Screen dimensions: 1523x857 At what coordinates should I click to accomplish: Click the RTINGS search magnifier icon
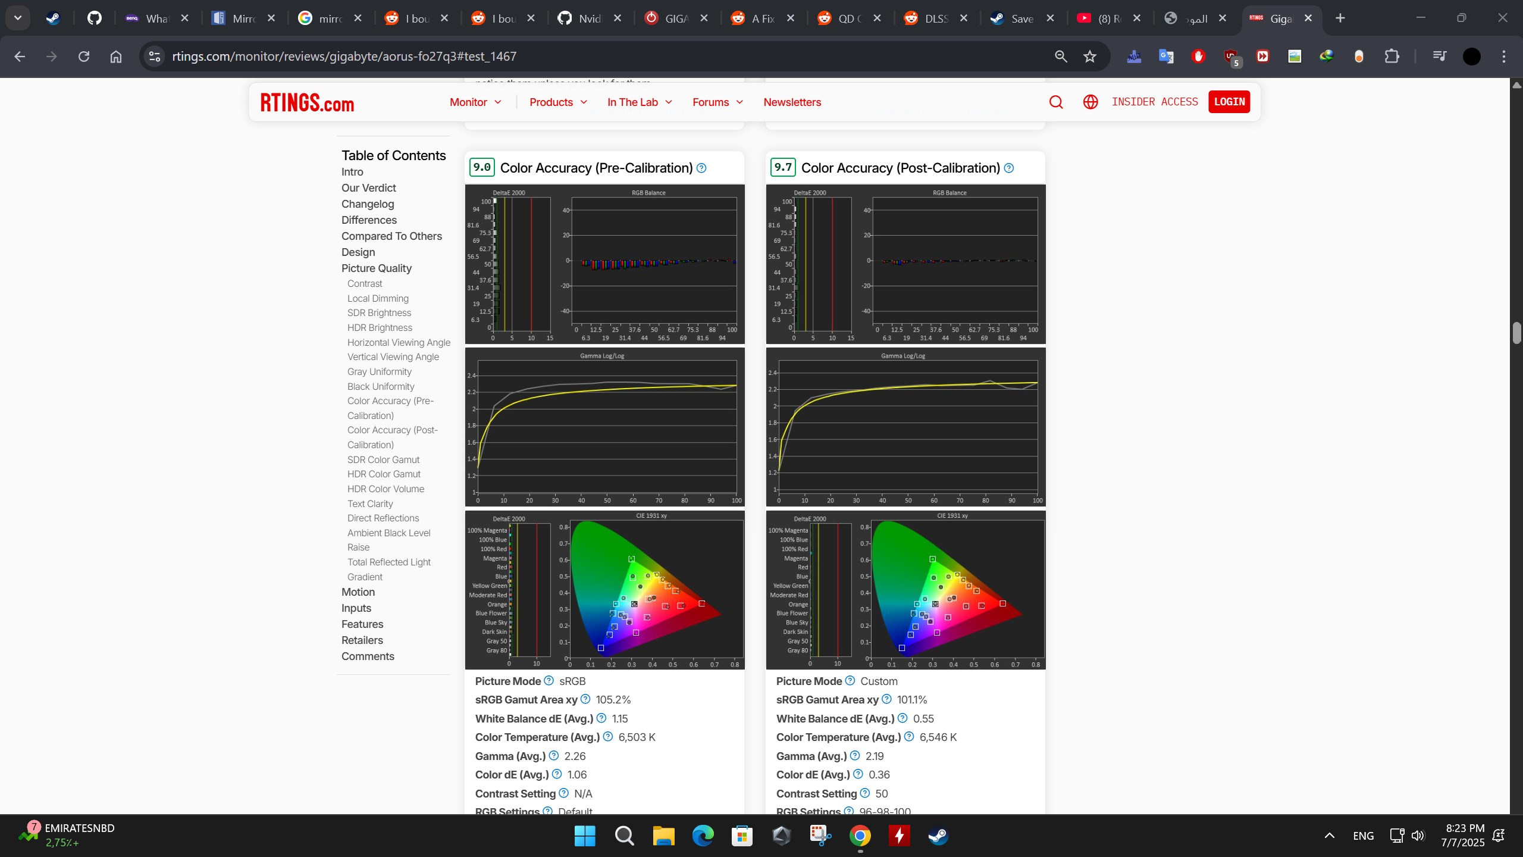1056,102
